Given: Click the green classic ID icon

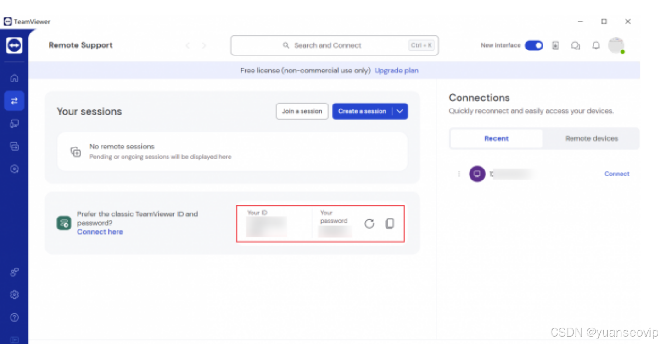Looking at the screenshot, I should pos(64,223).
